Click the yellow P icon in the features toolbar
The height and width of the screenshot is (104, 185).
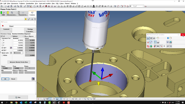(x=26, y=19)
